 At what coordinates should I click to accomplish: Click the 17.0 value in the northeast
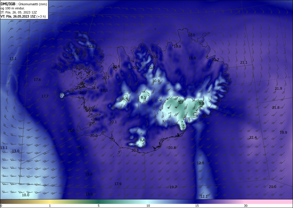191,35
